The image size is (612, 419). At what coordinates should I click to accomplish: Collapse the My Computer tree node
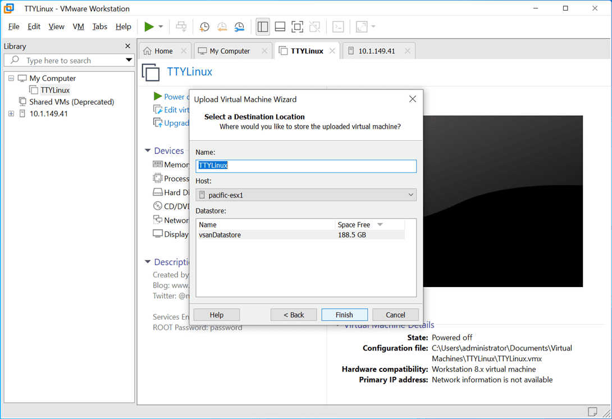(x=11, y=78)
